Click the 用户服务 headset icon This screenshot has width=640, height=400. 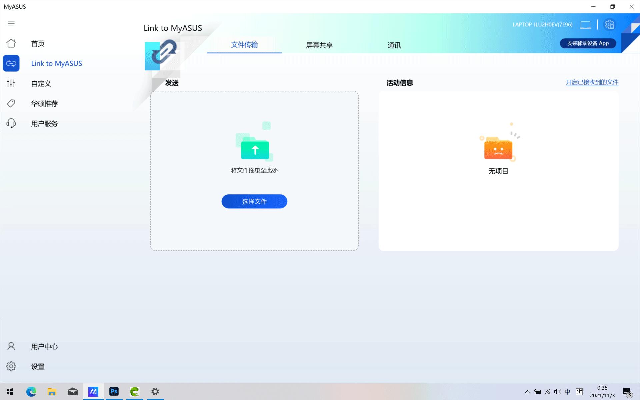[11, 123]
